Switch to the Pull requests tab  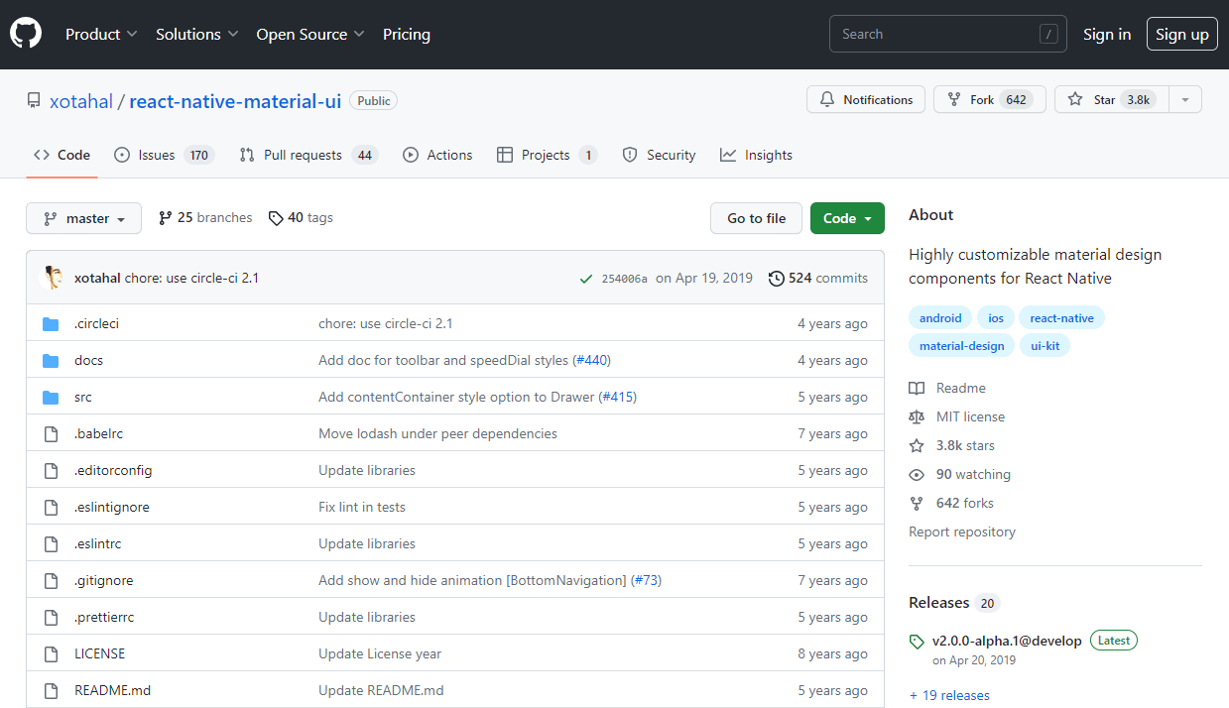[307, 156]
